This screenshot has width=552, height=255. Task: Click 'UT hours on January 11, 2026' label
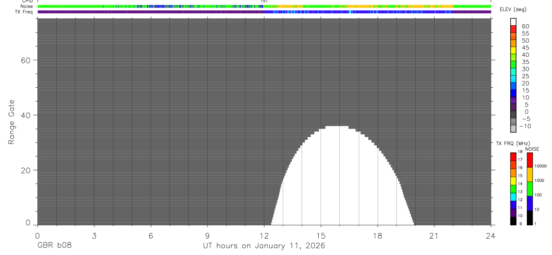click(x=264, y=246)
